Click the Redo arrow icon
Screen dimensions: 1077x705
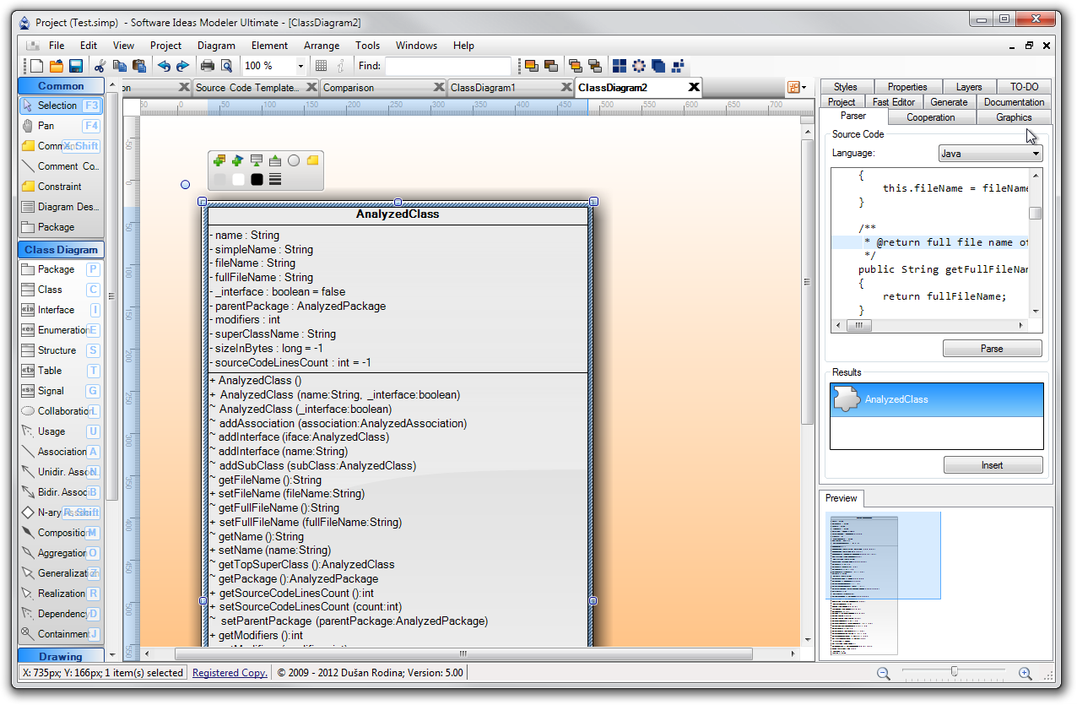[182, 66]
